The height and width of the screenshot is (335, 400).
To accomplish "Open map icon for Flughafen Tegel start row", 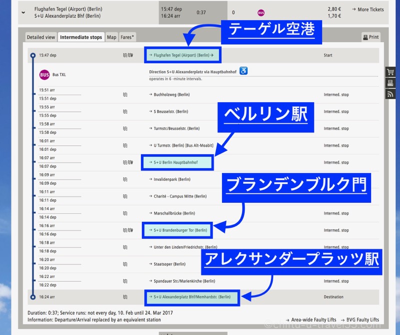I will [x=130, y=55].
